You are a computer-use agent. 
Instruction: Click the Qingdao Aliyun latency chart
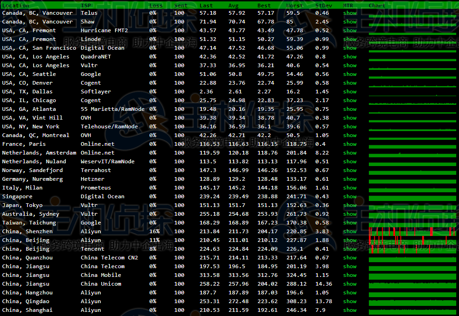coord(413,303)
